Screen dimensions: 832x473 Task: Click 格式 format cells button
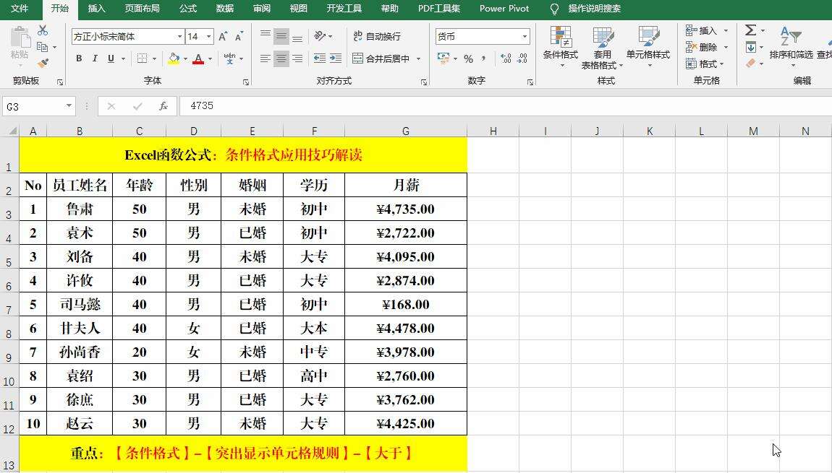(x=705, y=64)
